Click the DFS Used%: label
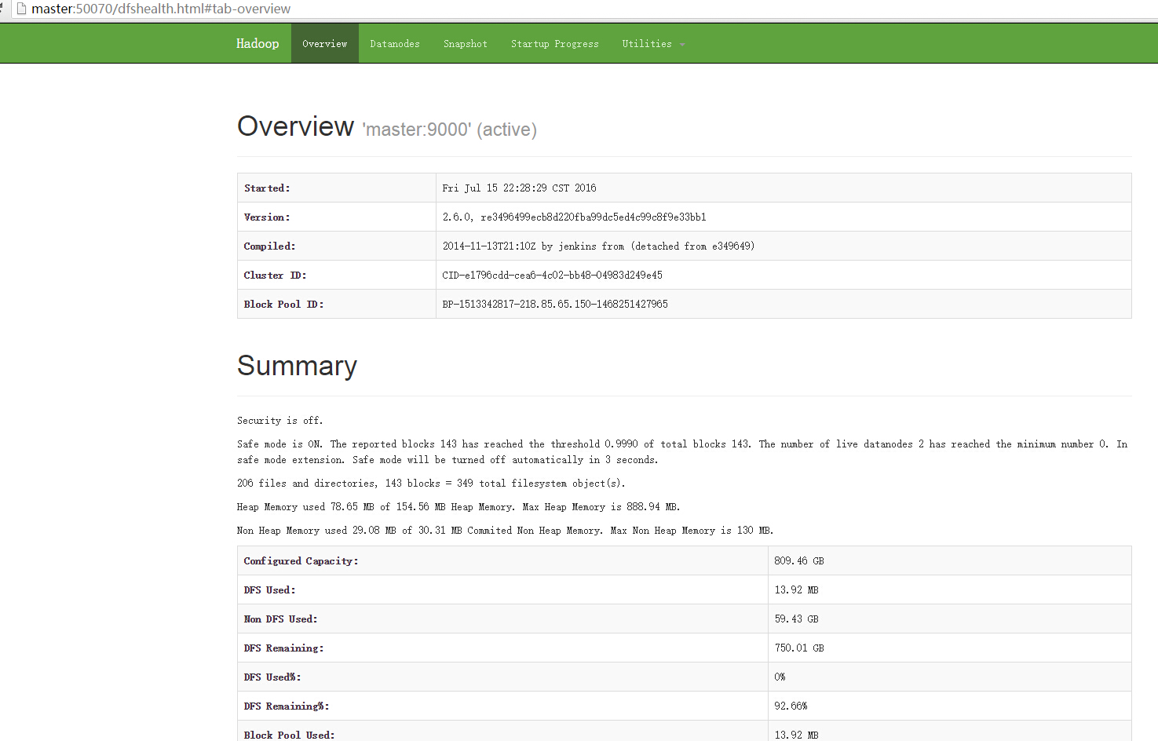 tap(272, 677)
